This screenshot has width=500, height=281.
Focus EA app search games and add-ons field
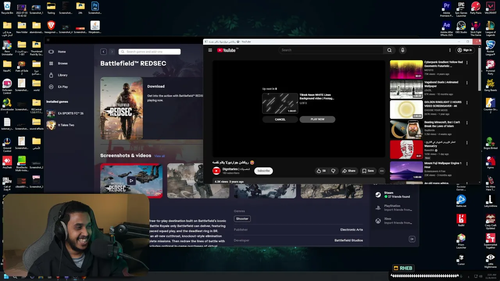(150, 52)
